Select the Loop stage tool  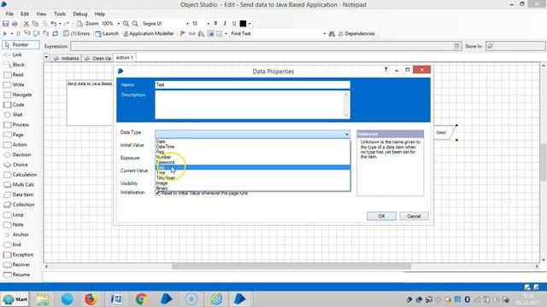(x=18, y=215)
